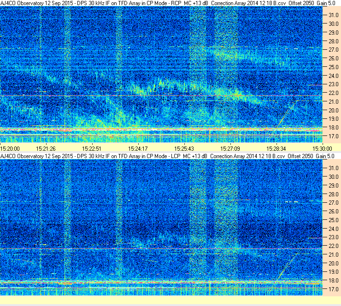Click the 31.0 frequency label in LCP panel

[x=334, y=168]
